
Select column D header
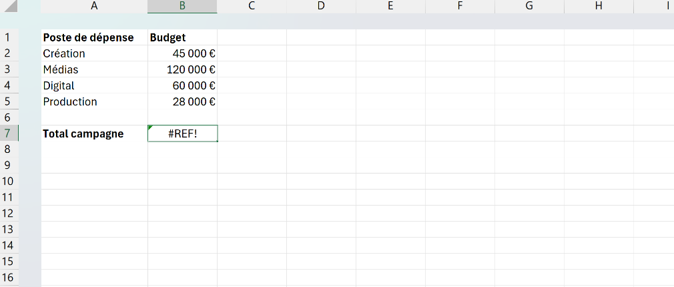tap(321, 6)
